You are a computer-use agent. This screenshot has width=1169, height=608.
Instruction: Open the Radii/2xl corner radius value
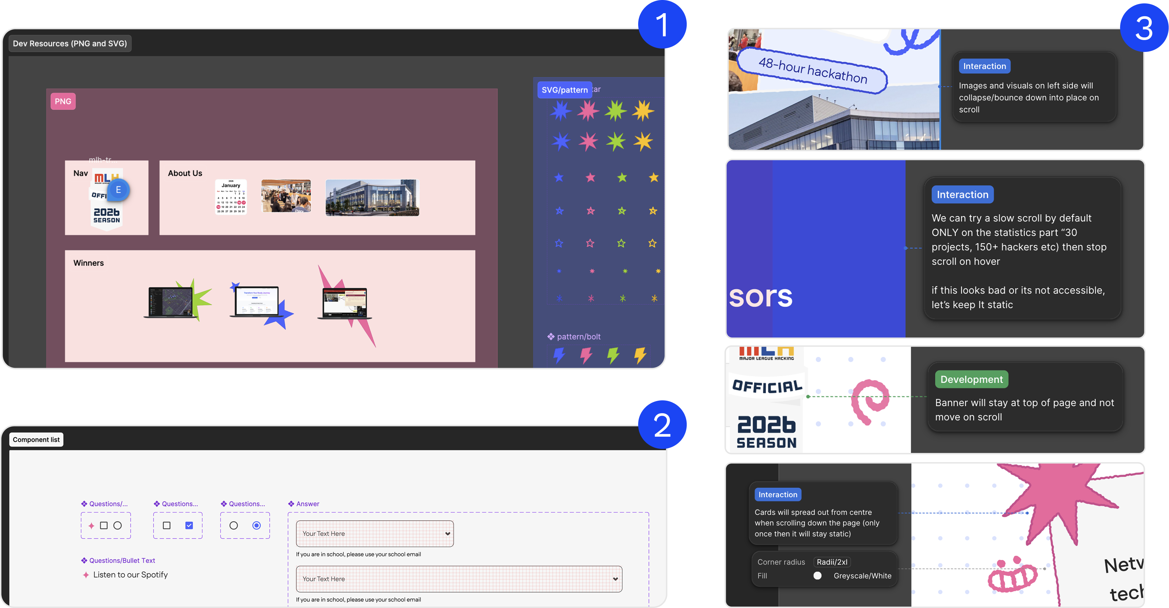(x=832, y=562)
